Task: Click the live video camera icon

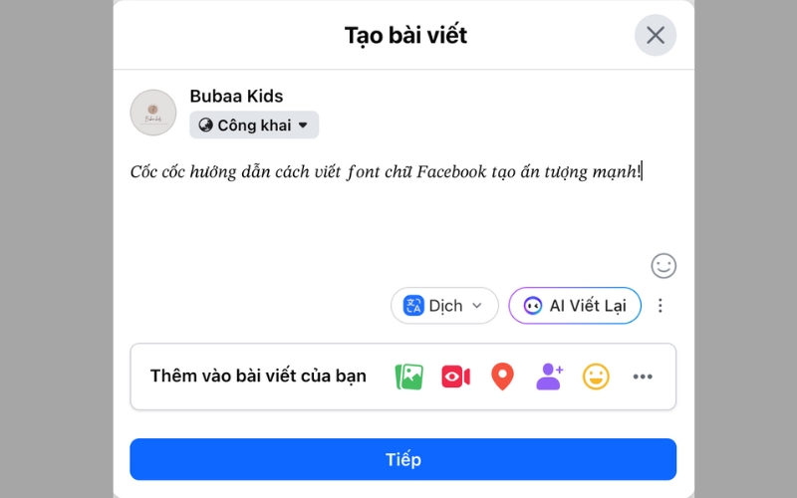Action: [455, 376]
